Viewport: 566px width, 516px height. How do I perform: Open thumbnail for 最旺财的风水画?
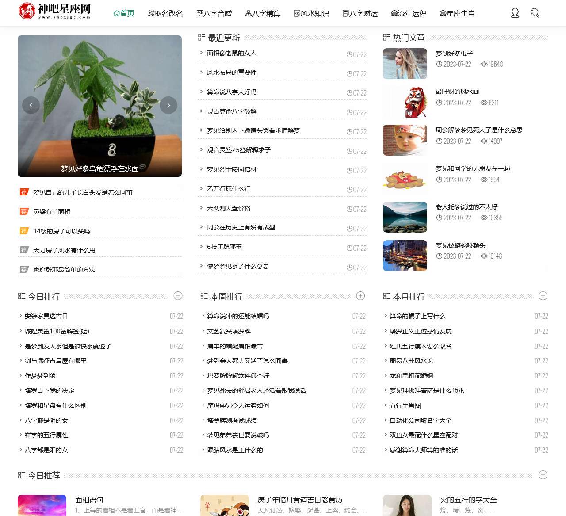(405, 102)
